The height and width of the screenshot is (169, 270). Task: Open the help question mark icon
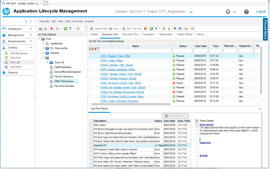point(246,12)
